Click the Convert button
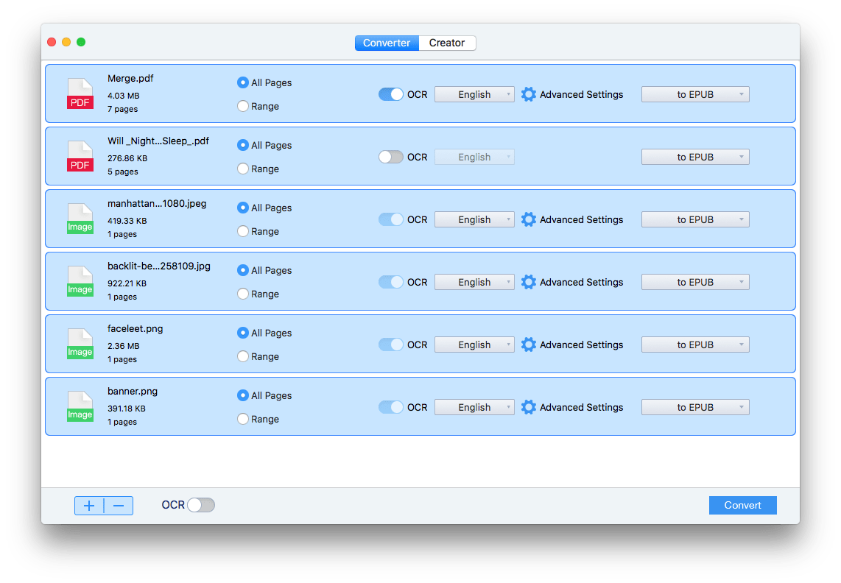 pyautogui.click(x=742, y=505)
